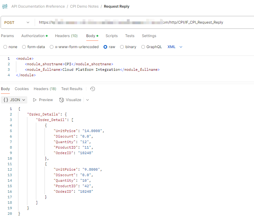The width and height of the screenshot is (254, 216).
Task: Select the GraphQL body option
Action: pos(143,47)
